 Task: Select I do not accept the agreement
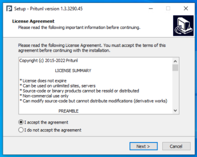(x=21, y=130)
